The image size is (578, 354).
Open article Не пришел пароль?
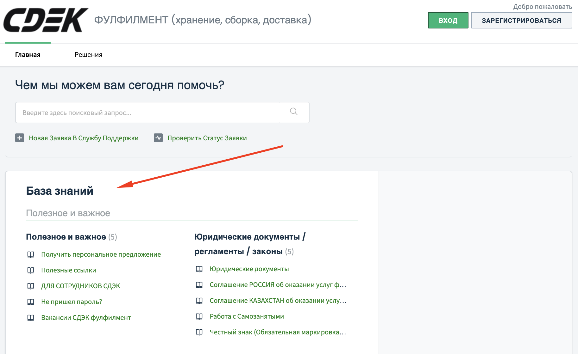(72, 302)
